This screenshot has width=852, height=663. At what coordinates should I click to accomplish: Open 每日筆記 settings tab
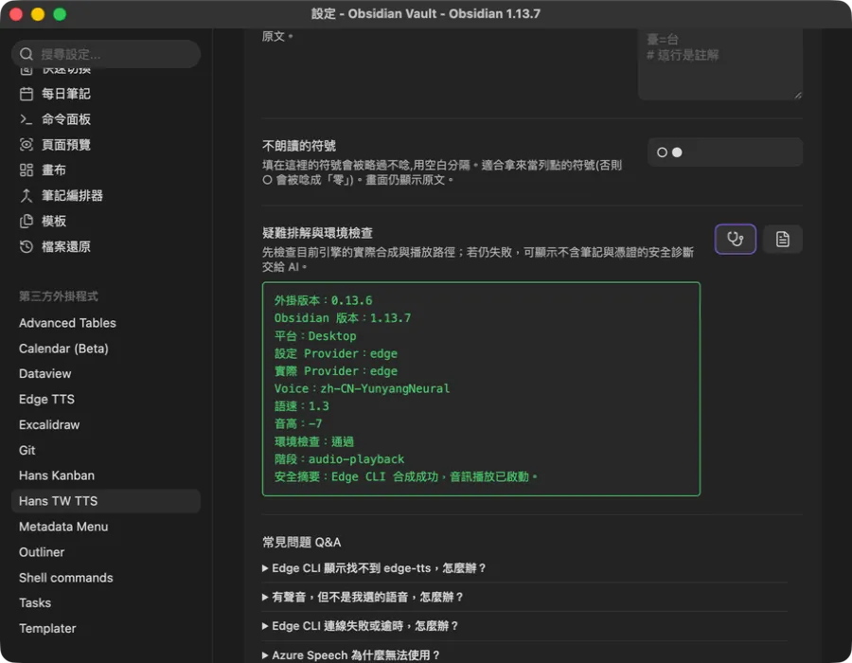(106, 94)
